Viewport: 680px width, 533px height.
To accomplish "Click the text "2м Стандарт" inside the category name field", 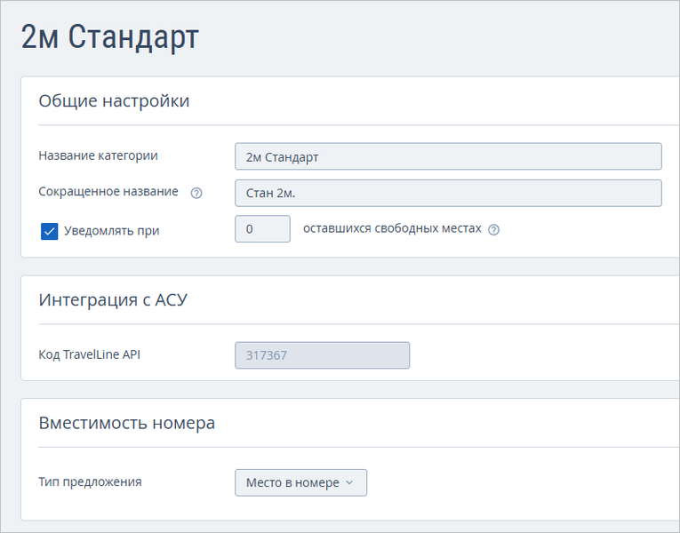I will [282, 157].
